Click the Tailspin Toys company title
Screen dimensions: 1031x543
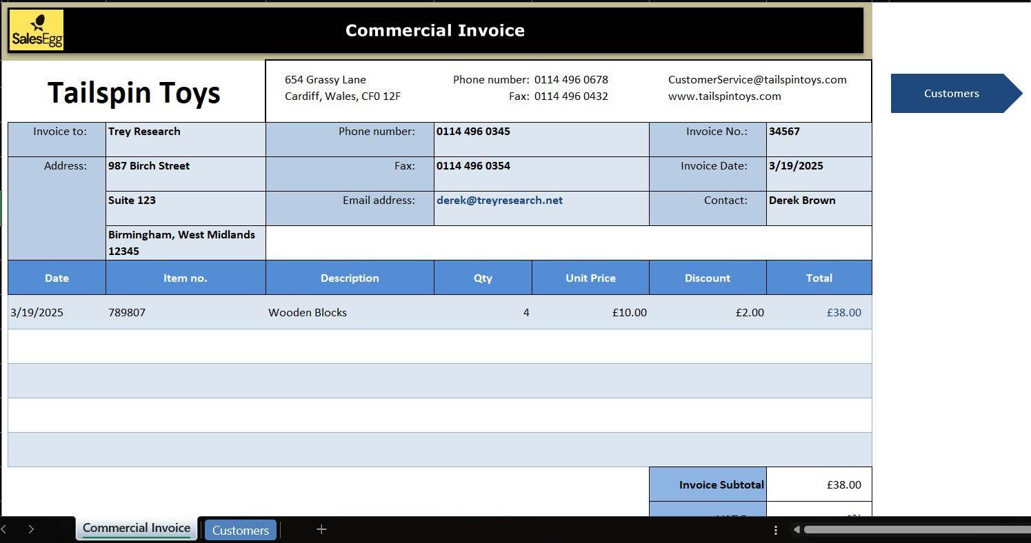[x=134, y=92]
